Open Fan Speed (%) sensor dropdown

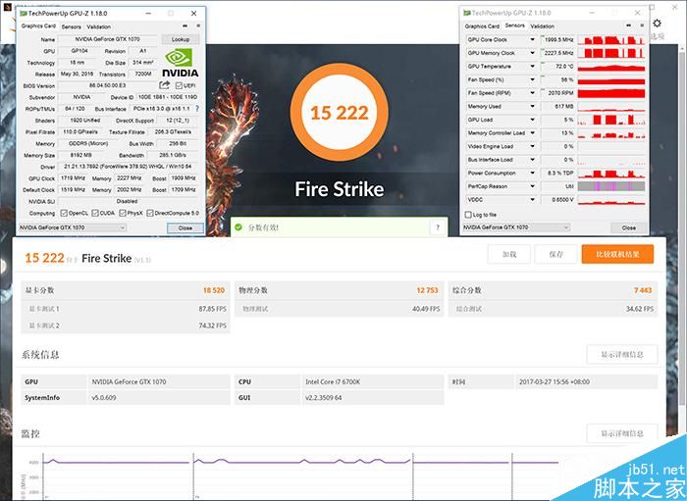(x=532, y=79)
